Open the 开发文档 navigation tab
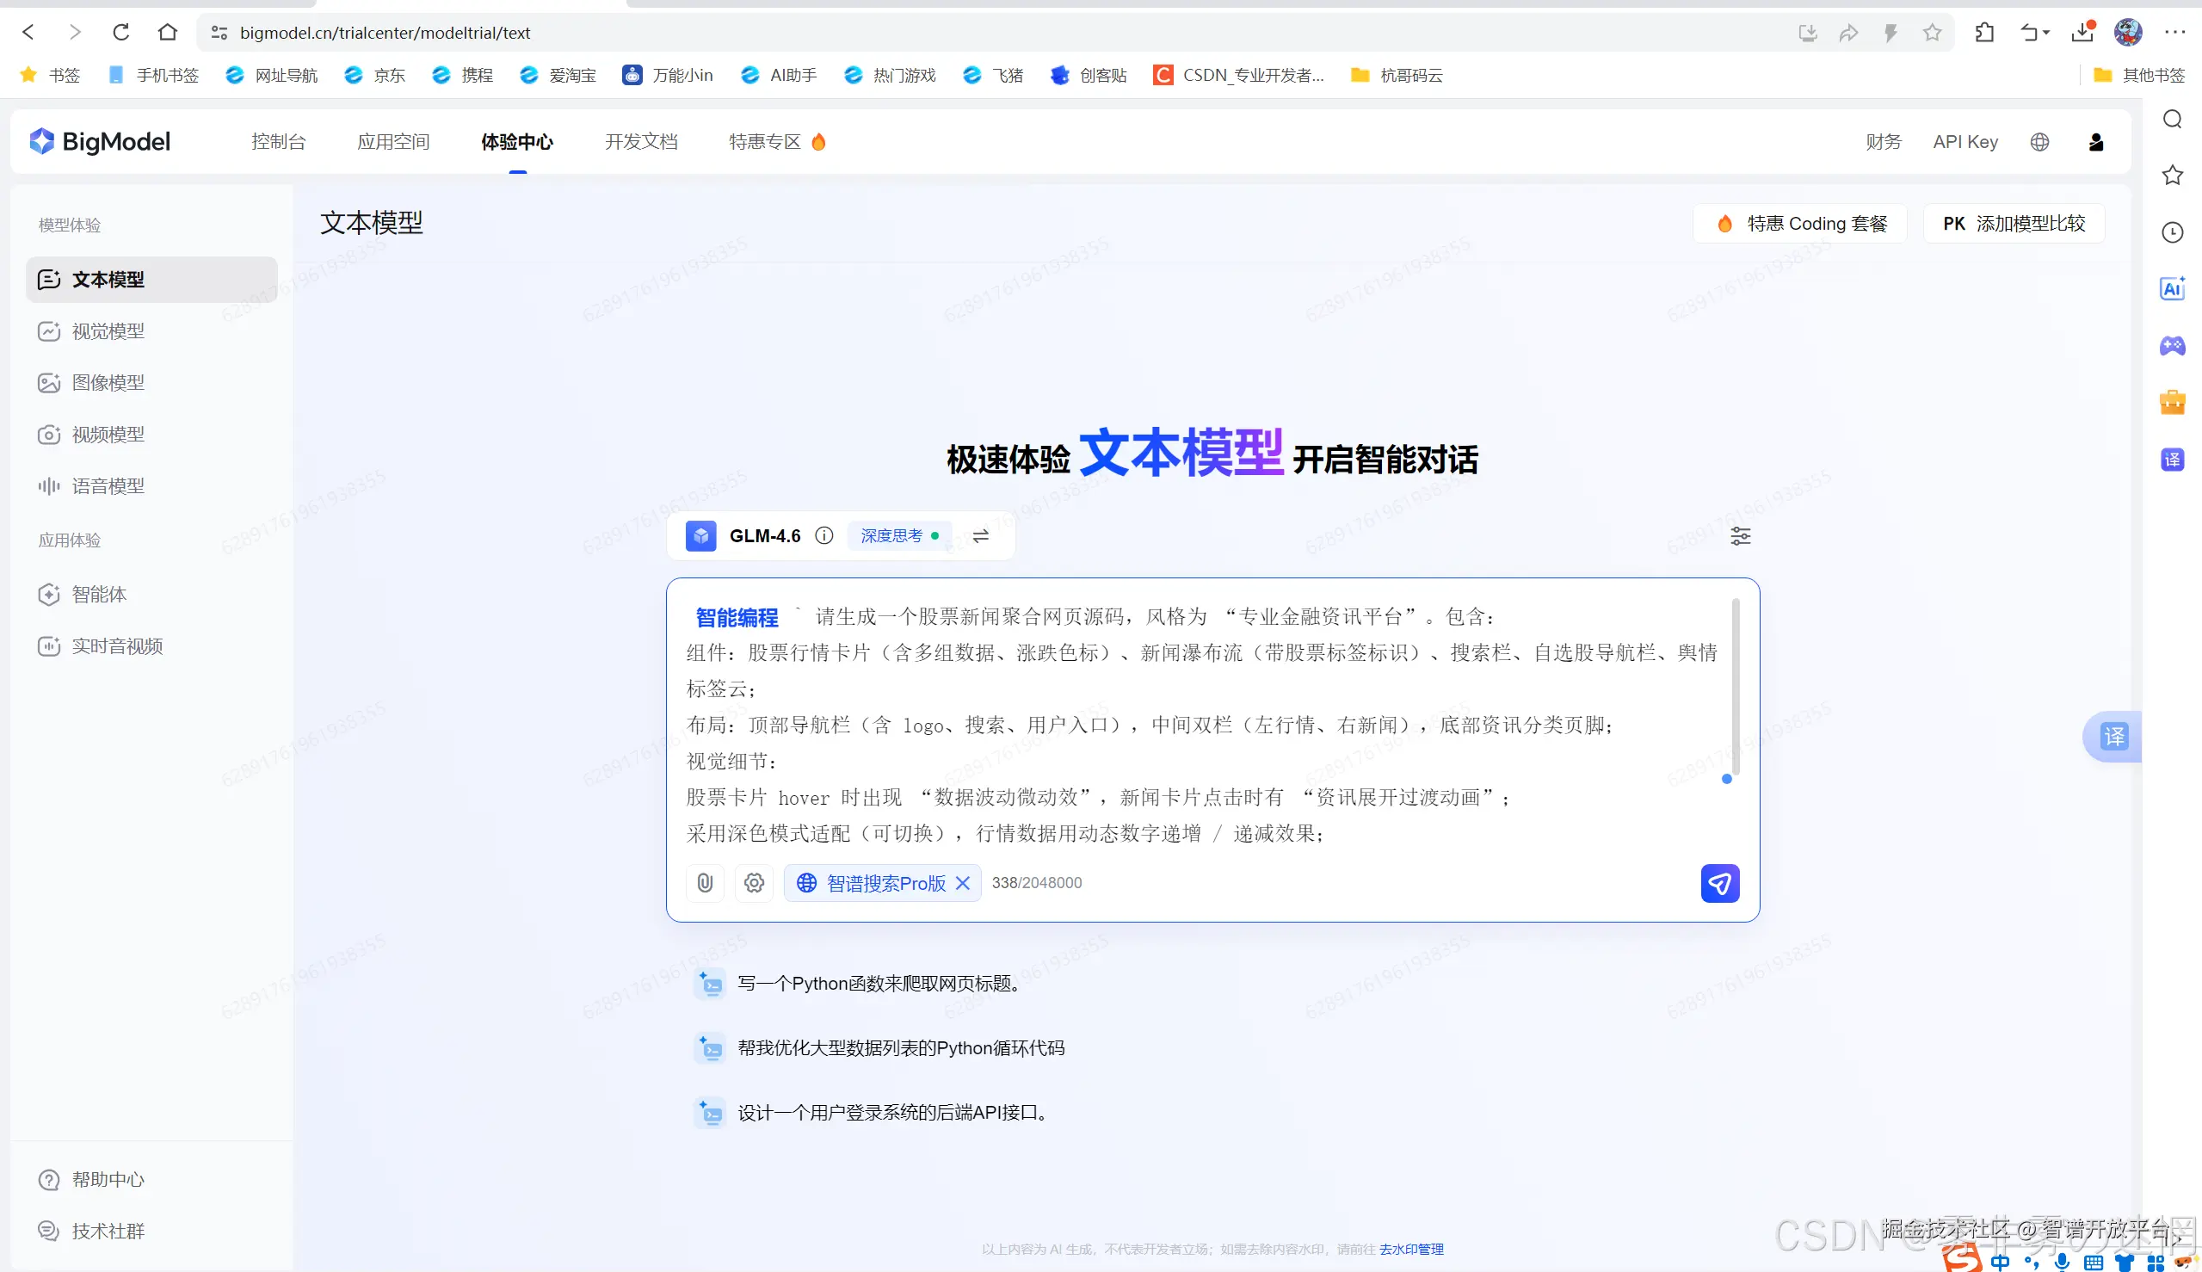Viewport: 2202px width, 1272px height. coord(641,142)
